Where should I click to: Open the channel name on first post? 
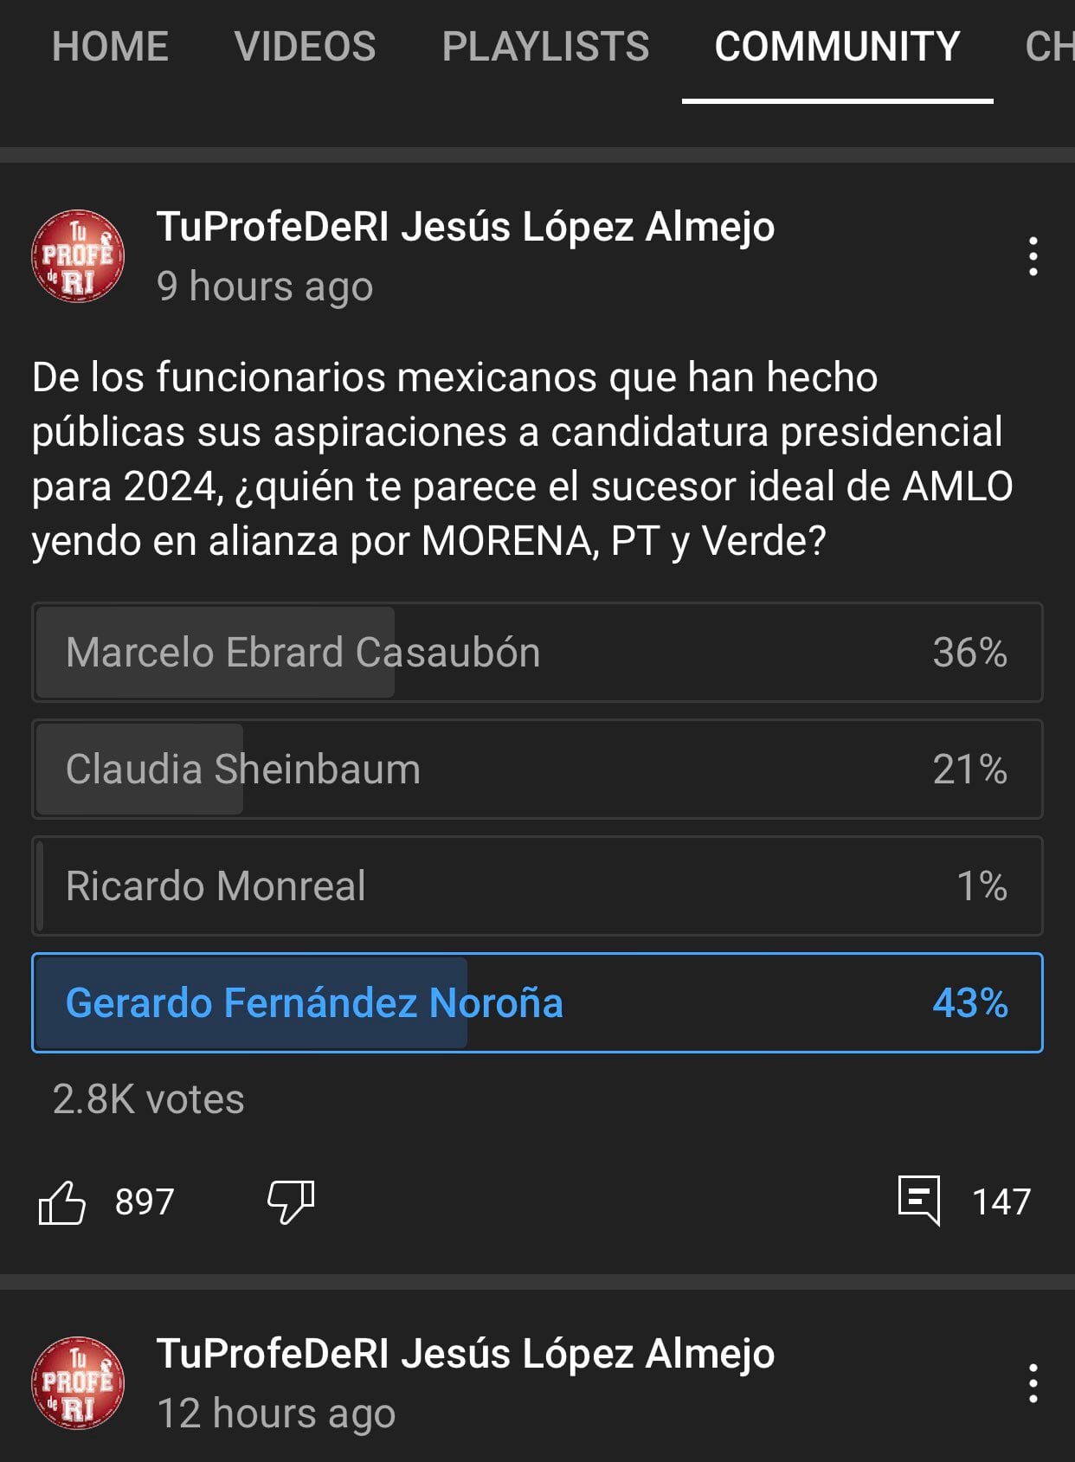466,228
